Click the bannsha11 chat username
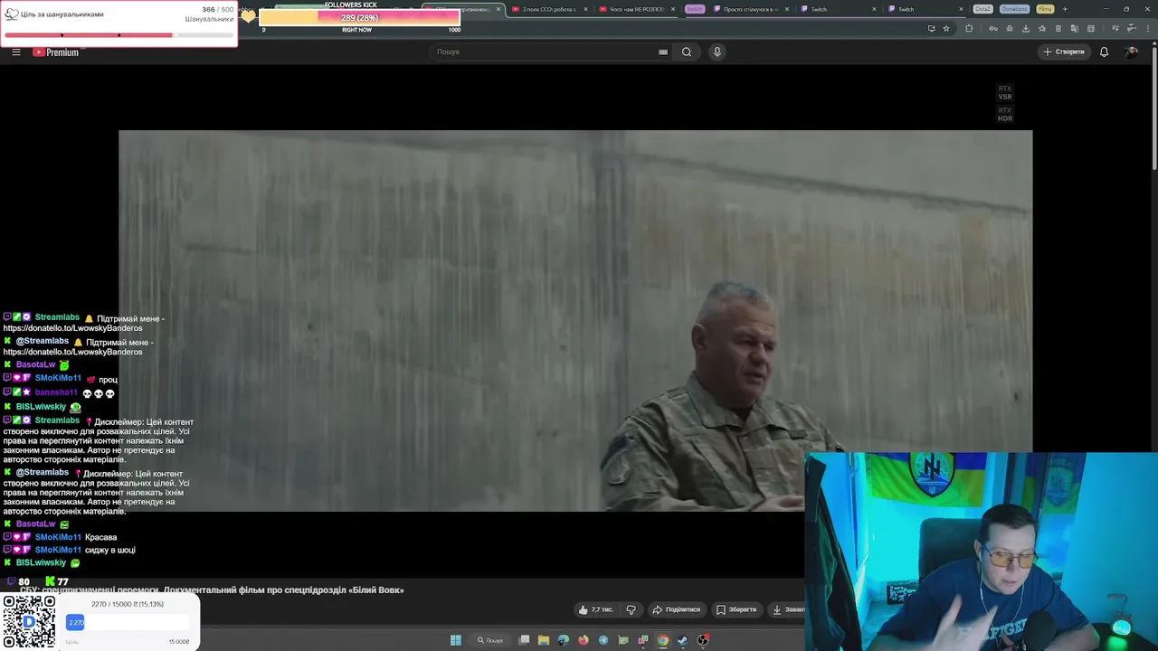Image resolution: width=1158 pixels, height=651 pixels. [56, 392]
